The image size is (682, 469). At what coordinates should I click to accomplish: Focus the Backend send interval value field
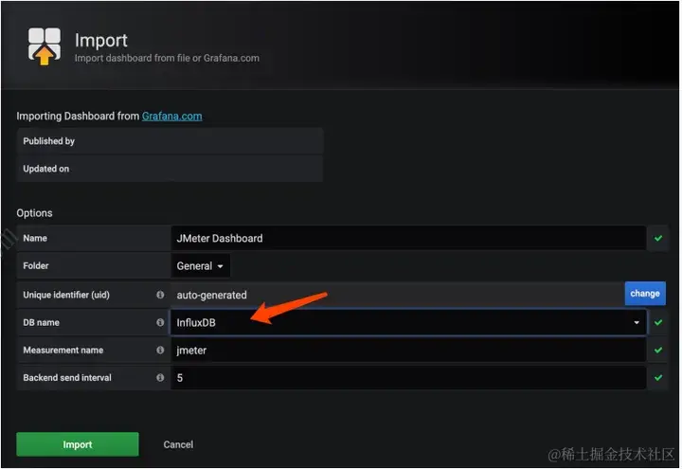tap(408, 378)
